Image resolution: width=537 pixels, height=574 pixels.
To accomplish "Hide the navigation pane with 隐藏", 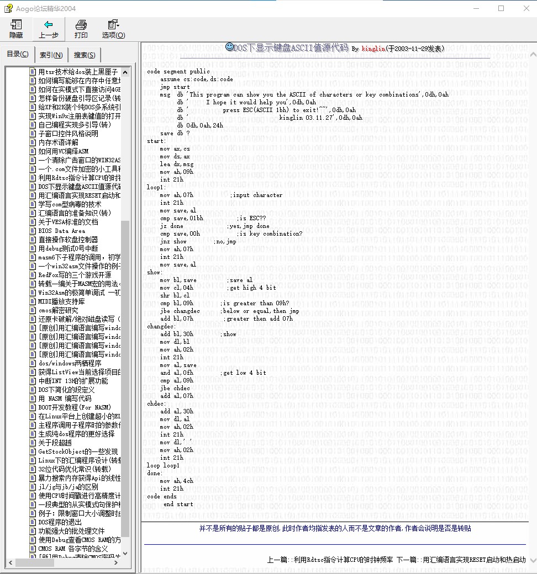I will (16, 29).
